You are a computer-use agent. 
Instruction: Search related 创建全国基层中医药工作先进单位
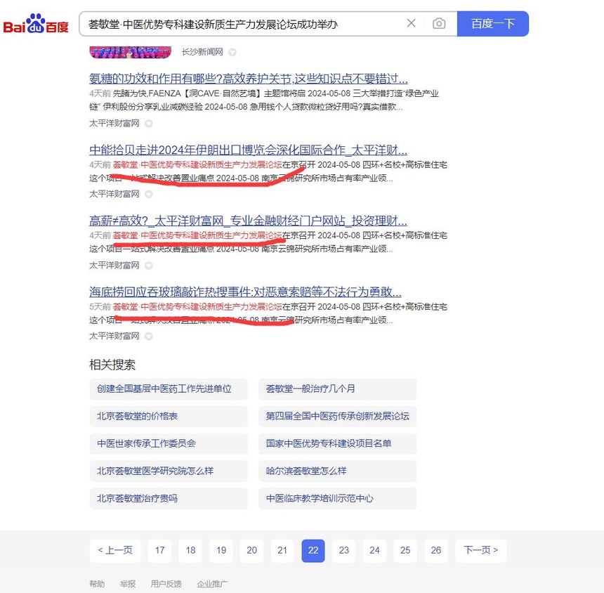[169, 389]
